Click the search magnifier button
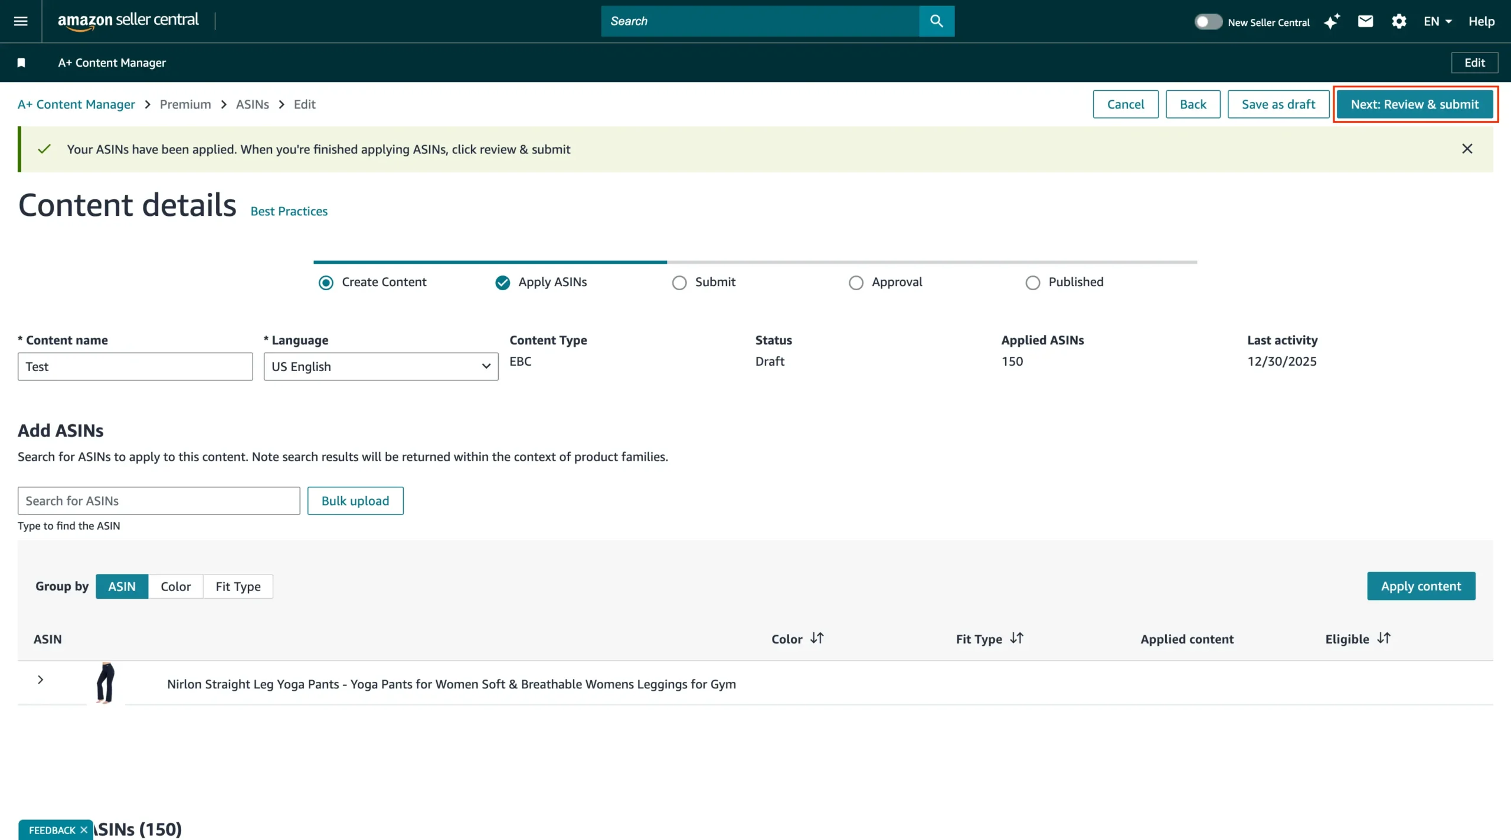 [936, 21]
